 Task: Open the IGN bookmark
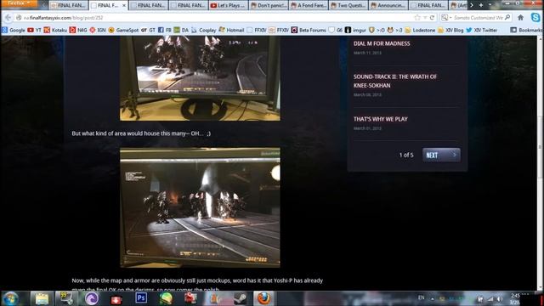pyautogui.click(x=98, y=31)
